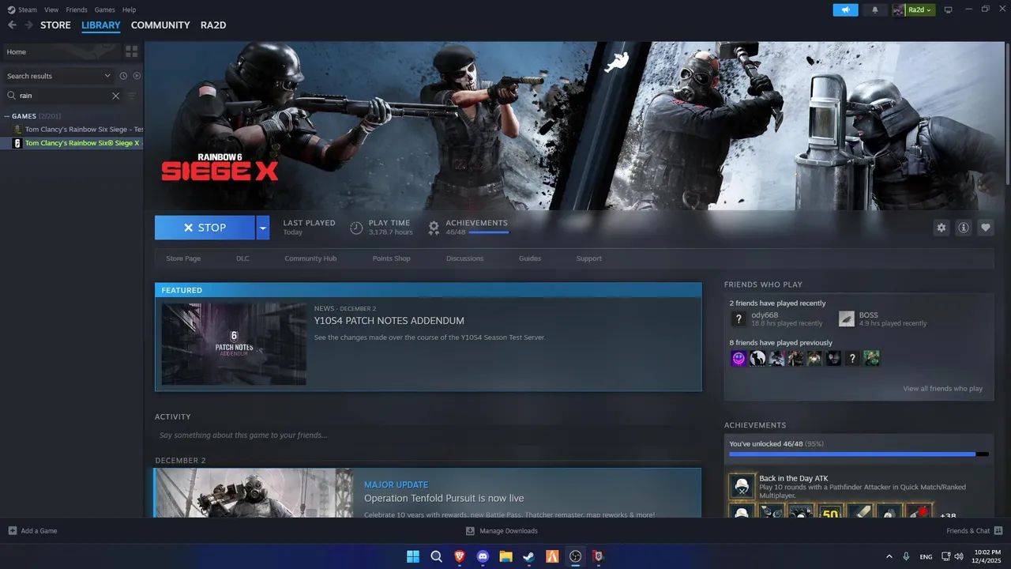Clear the 'rain' search text

click(115, 96)
